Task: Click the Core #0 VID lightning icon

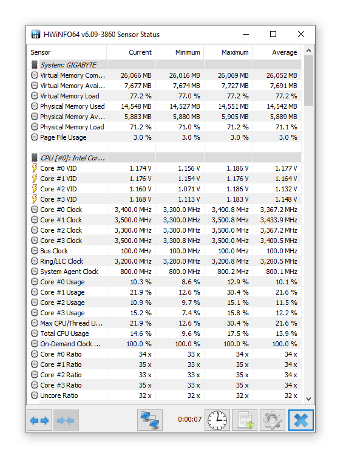Action: click(34, 168)
